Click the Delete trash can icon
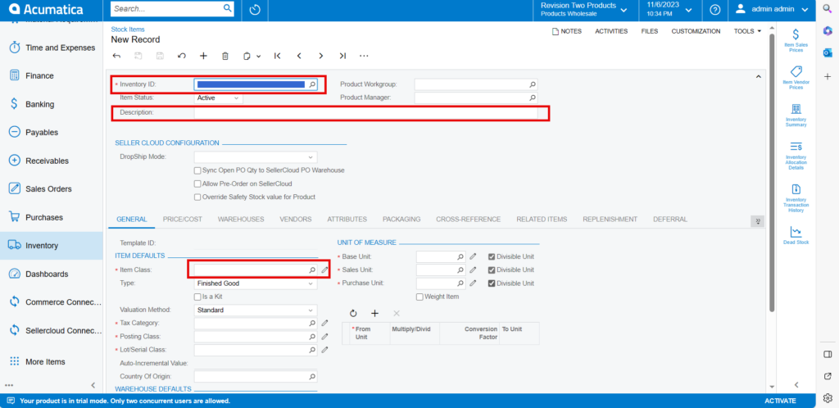This screenshot has width=839, height=408. tap(225, 56)
